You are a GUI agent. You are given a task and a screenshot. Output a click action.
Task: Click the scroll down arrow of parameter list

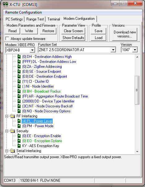(137, 152)
